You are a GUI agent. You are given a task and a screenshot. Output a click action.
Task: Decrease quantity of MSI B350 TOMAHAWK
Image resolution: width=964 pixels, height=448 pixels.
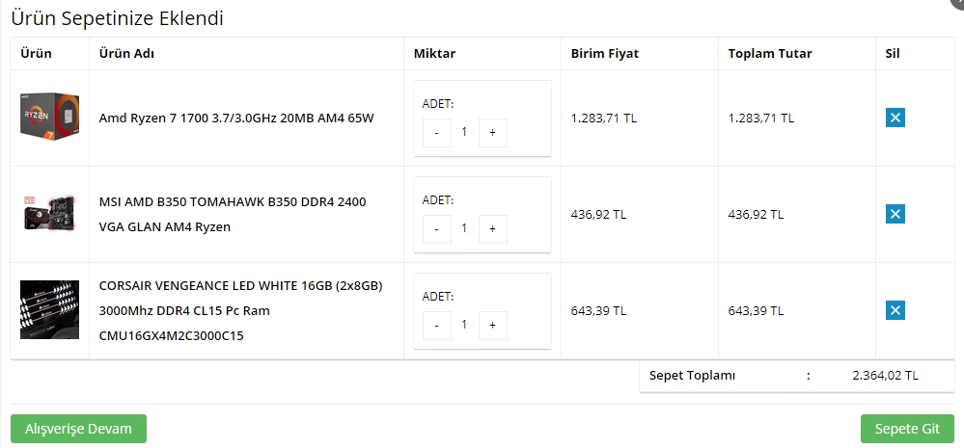pyautogui.click(x=436, y=229)
